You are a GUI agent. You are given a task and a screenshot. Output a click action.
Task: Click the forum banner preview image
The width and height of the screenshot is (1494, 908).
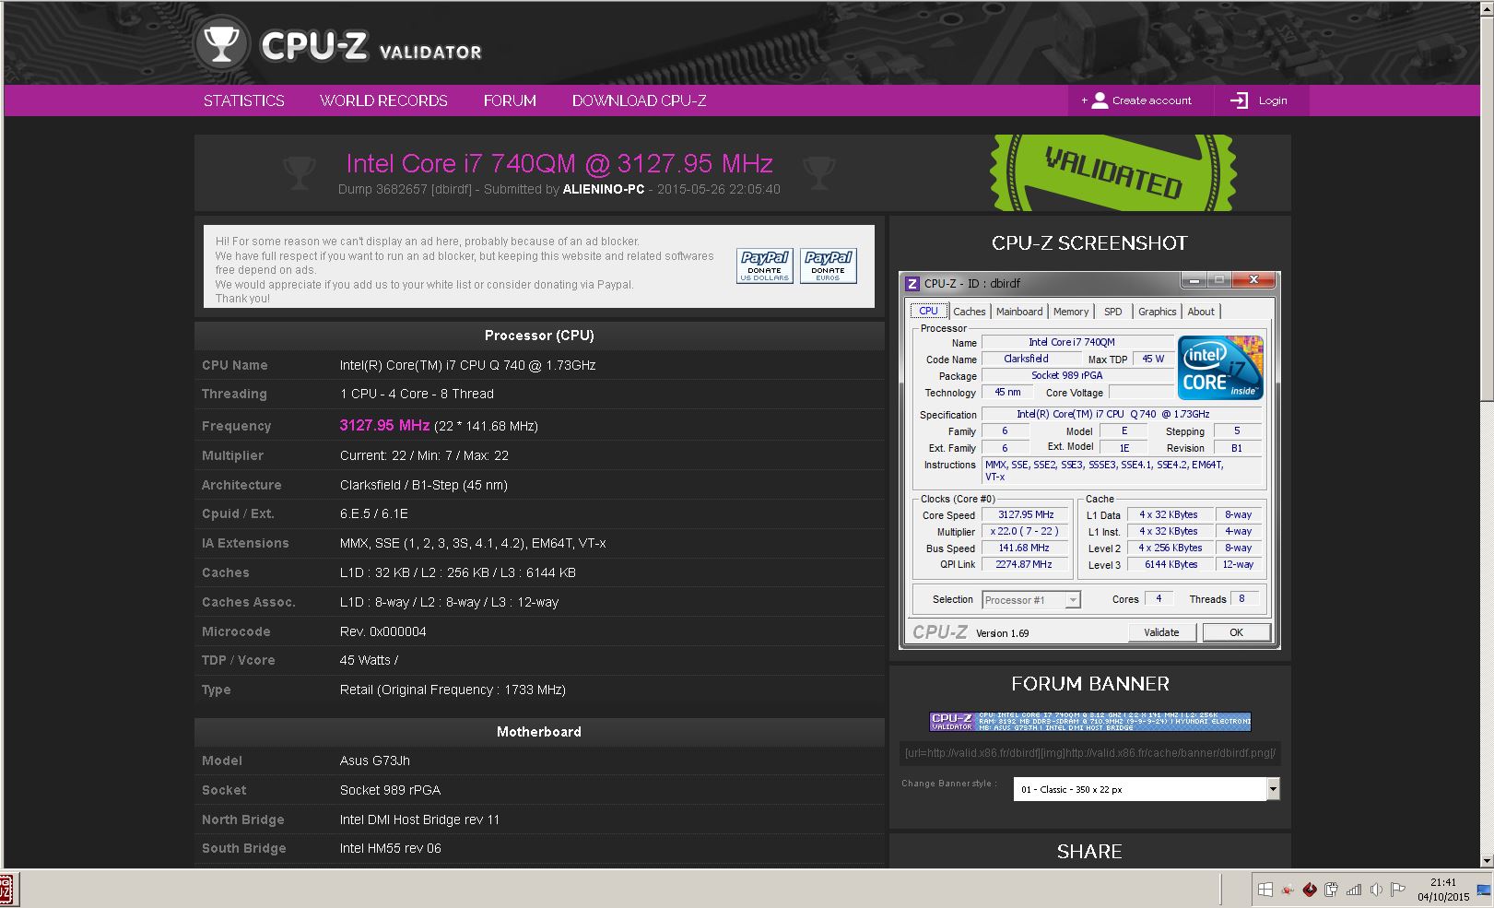1090,721
